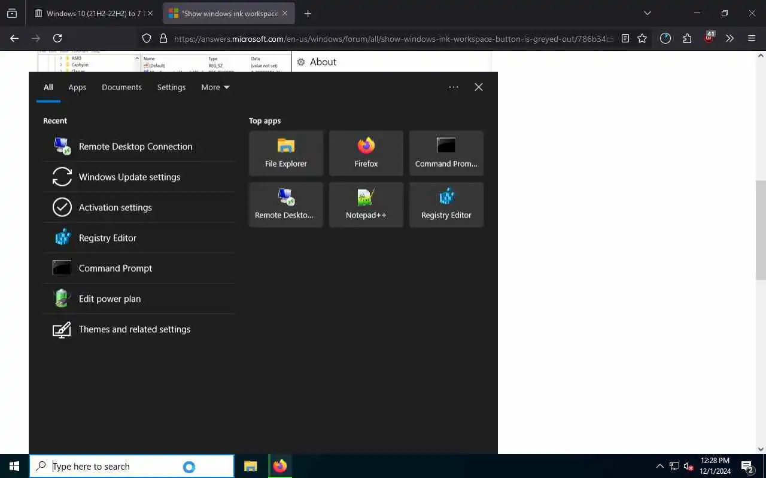Launch Command Prompt from Recent list
Screen dimensions: 766x478
[138, 268]
